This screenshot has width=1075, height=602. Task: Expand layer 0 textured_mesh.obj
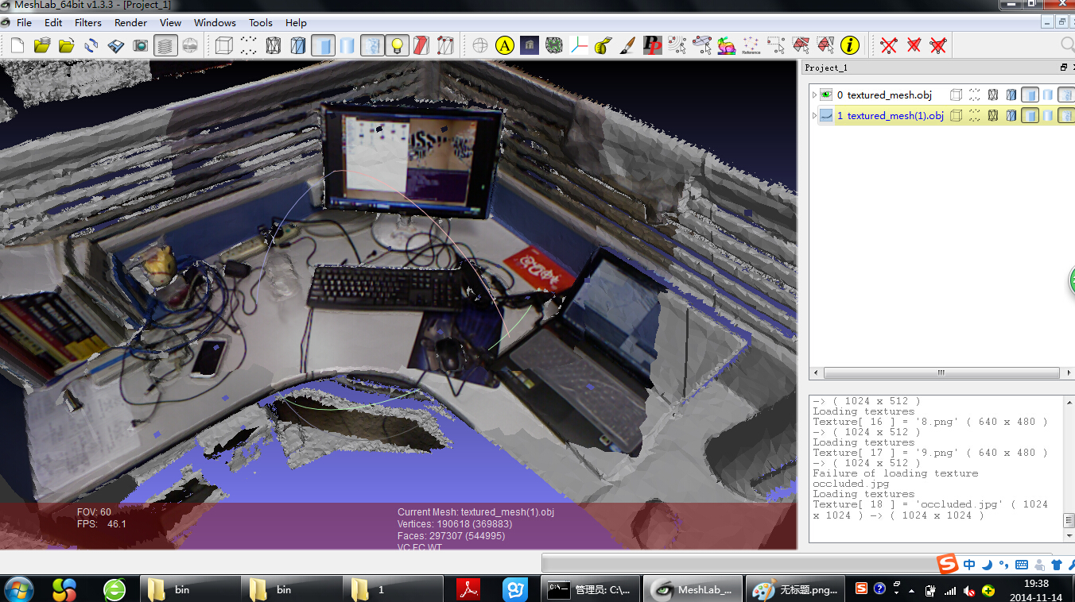click(814, 95)
